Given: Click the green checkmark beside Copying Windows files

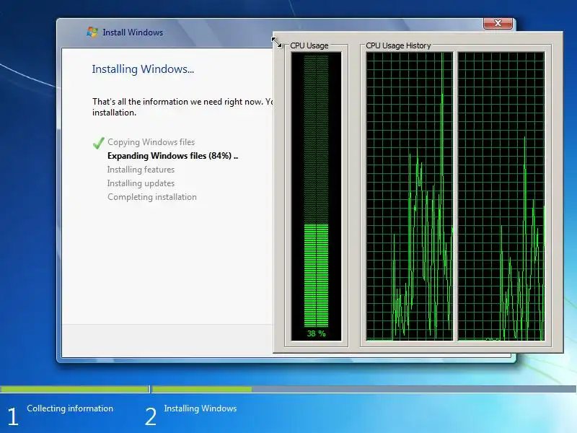Looking at the screenshot, I should click(98, 143).
